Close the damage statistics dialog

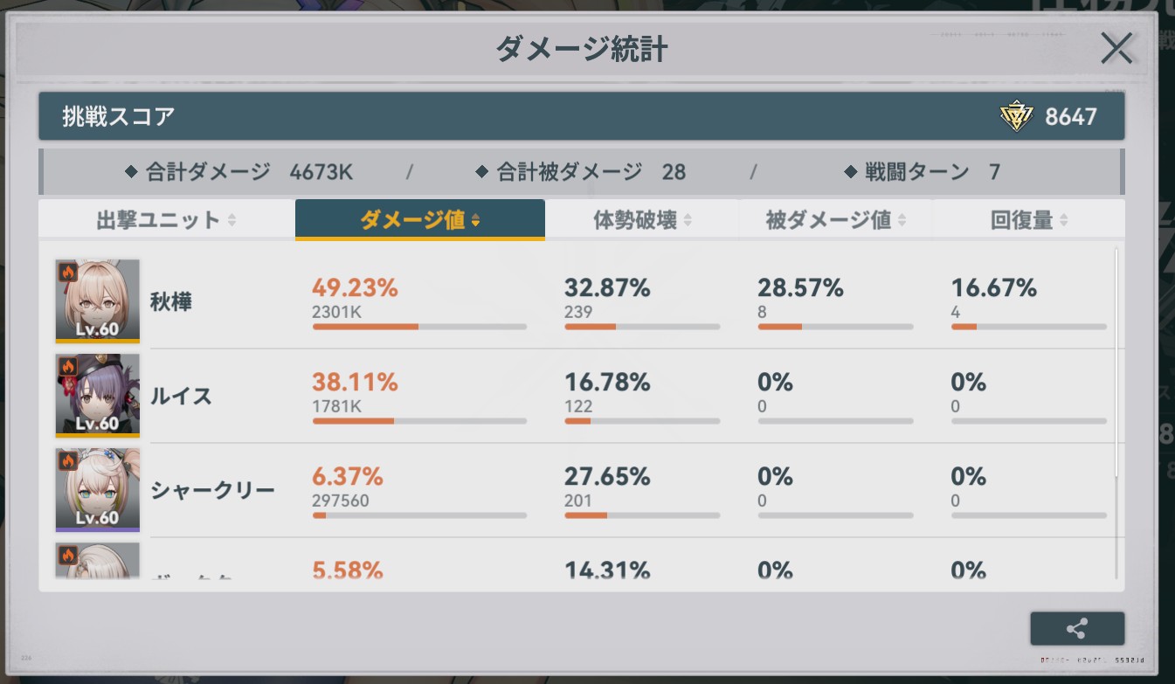pos(1116,48)
